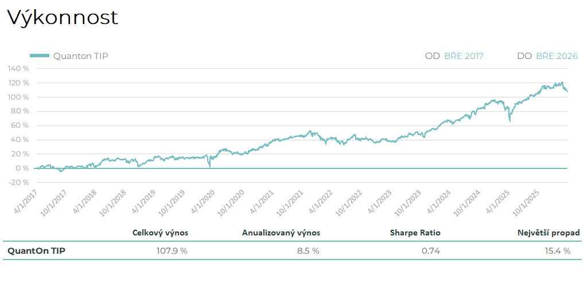This screenshot has height=291, width=584.
Task: Click the OD label
Action: (x=432, y=56)
